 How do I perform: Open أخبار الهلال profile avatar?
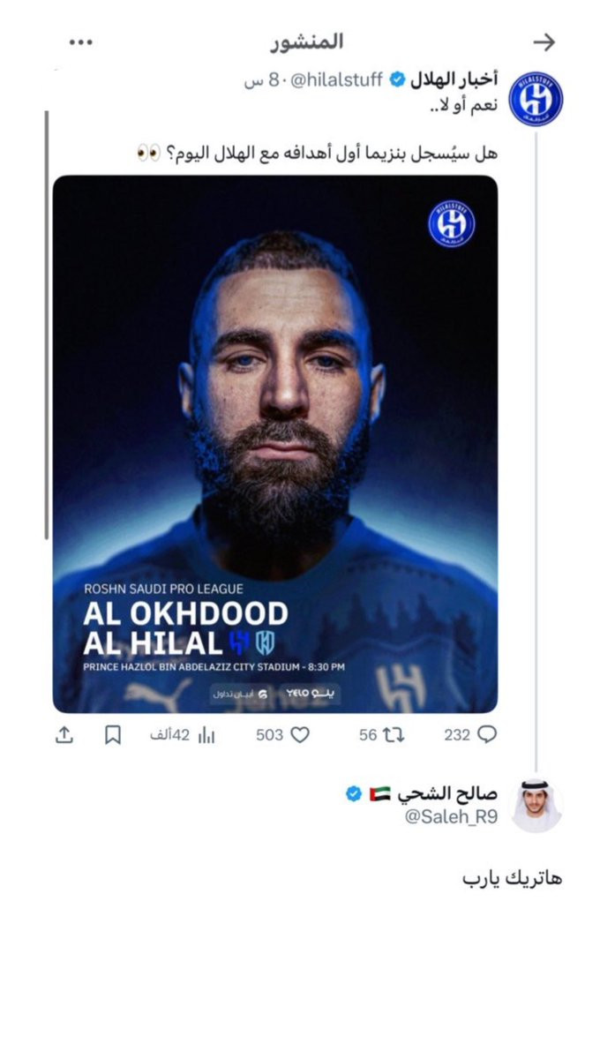pos(536,100)
